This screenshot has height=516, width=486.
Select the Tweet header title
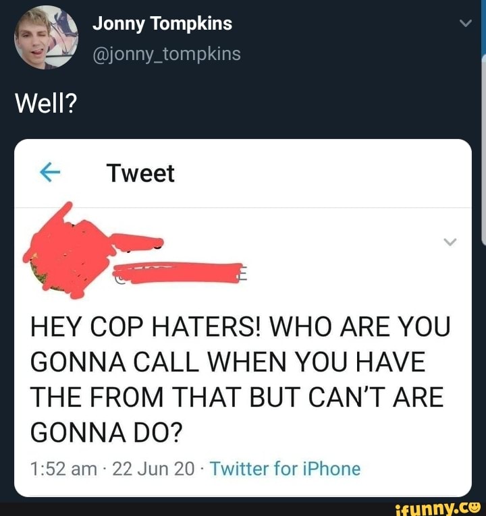click(140, 174)
